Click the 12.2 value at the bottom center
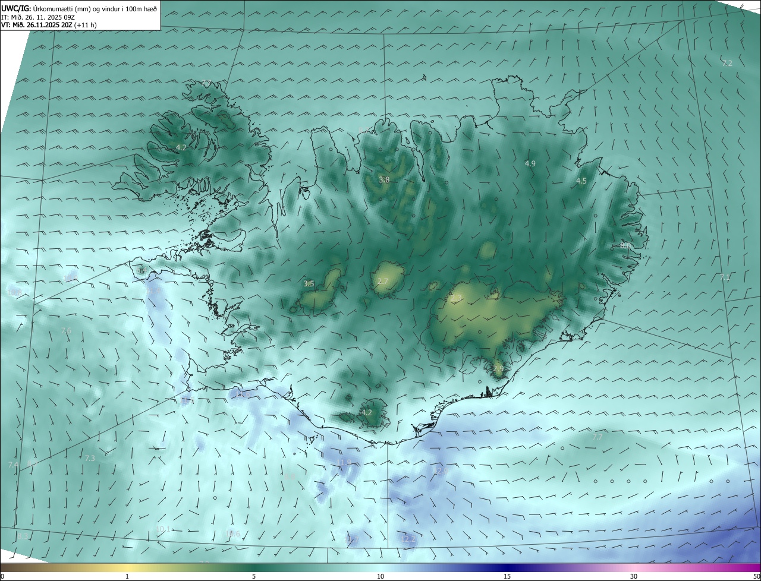This screenshot has height=581, width=761. 408,539
